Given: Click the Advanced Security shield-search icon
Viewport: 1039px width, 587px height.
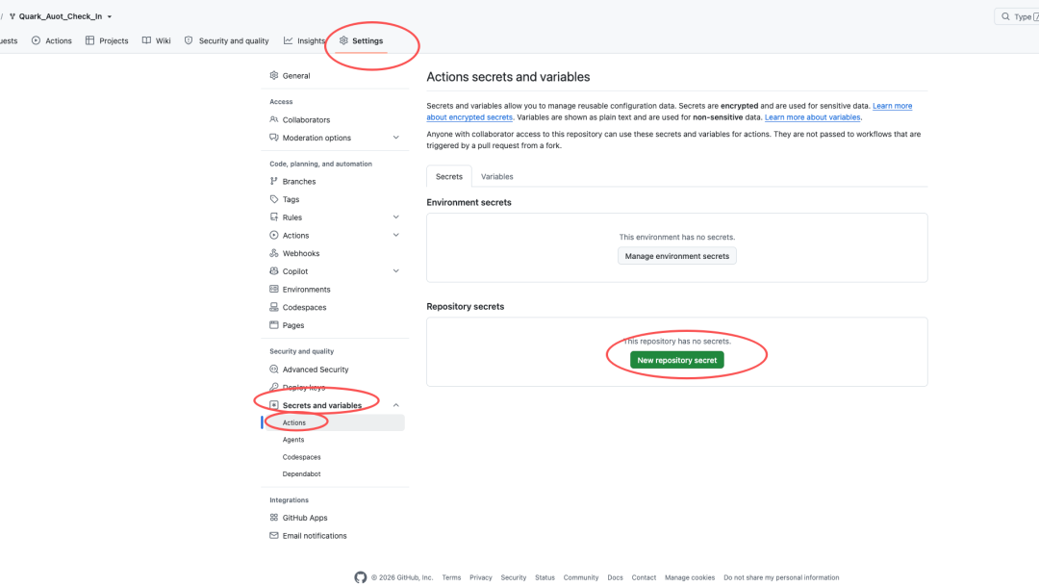Looking at the screenshot, I should coord(273,369).
